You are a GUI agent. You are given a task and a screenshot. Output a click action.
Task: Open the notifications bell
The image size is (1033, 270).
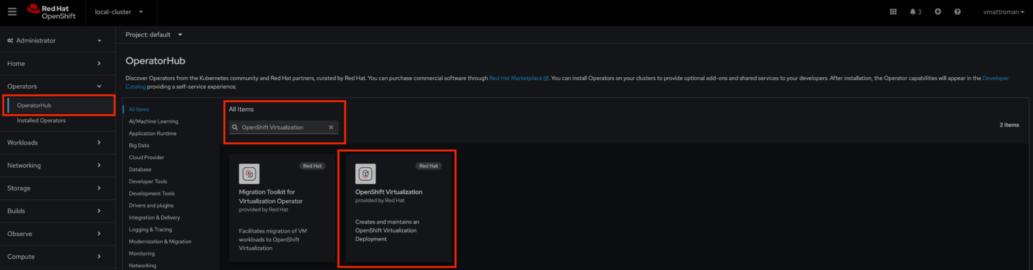click(915, 12)
